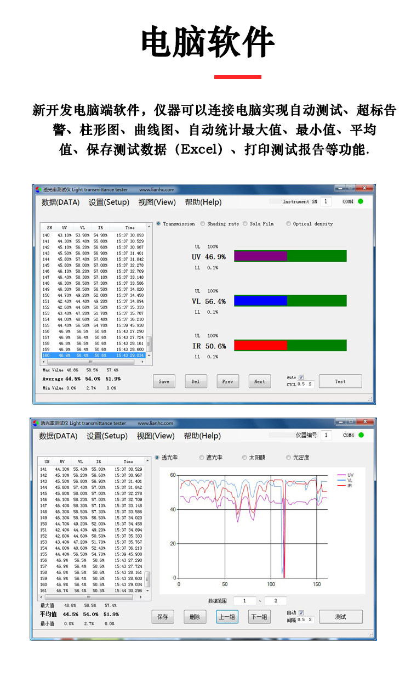Open 视图(View) menu in the upper window
Image resolution: width=411 pixels, height=676 pixels.
157,202
